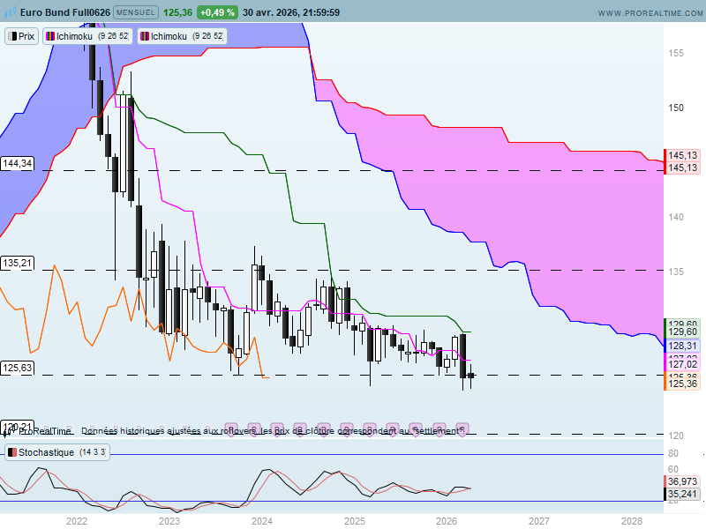
Task: Click the Euro Bund Full0626 instrument title
Action: coord(65,12)
